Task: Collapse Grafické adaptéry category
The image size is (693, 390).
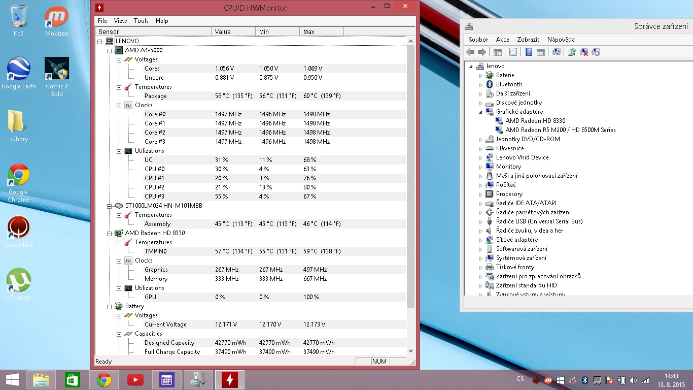Action: tap(480, 112)
